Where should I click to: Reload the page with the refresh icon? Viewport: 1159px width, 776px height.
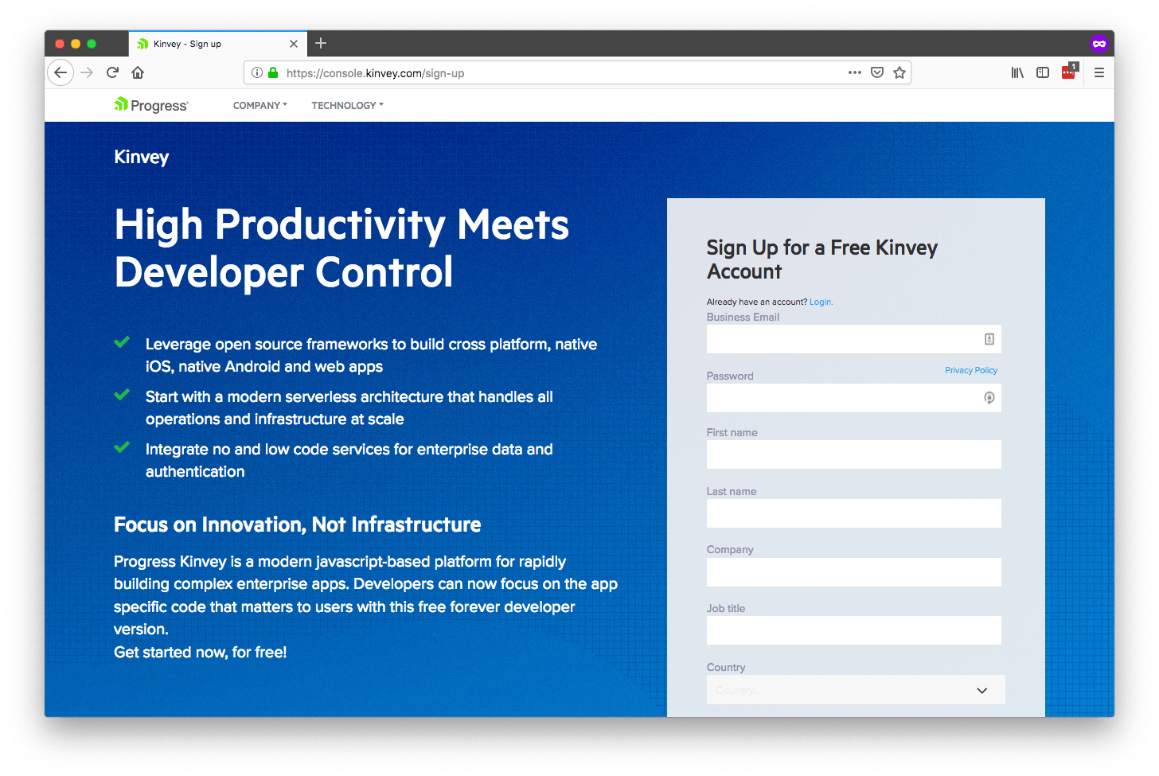click(112, 72)
